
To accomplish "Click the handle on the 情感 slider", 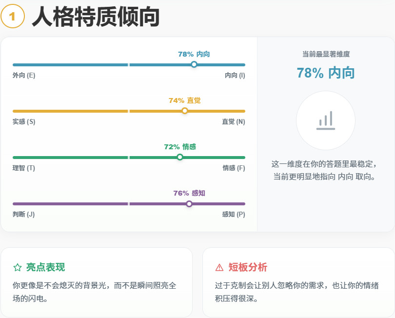I will point(180,157).
